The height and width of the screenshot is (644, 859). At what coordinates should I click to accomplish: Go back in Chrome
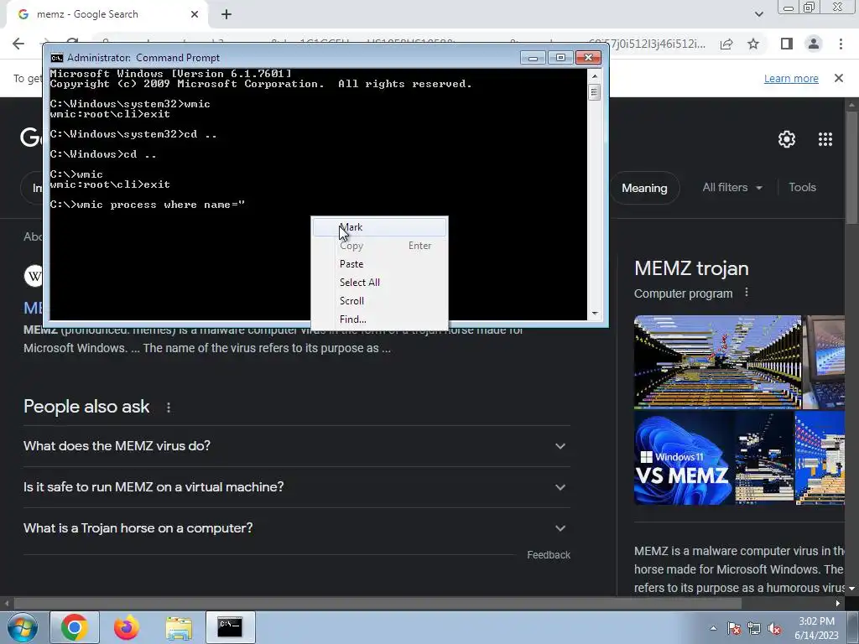18,44
